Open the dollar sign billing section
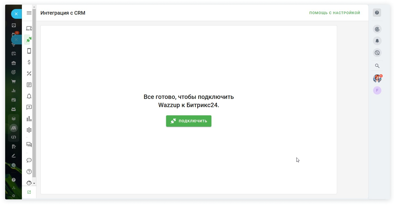This screenshot has width=395, height=205. [x=29, y=62]
